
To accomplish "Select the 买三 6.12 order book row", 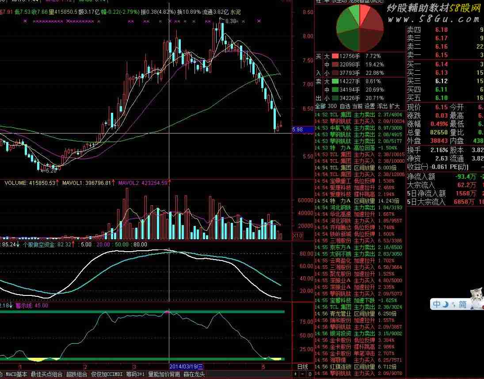I will (445, 81).
